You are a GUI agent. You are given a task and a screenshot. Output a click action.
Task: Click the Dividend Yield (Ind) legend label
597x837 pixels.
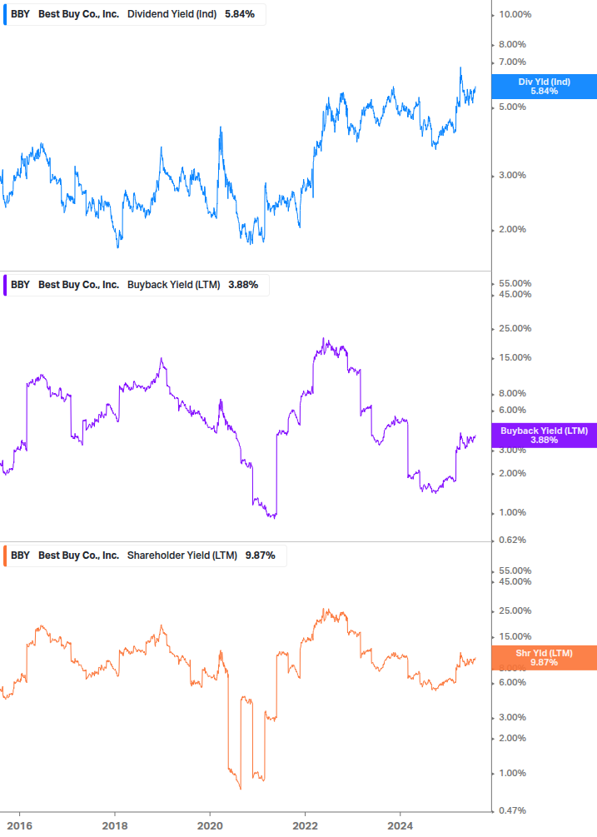click(x=172, y=14)
